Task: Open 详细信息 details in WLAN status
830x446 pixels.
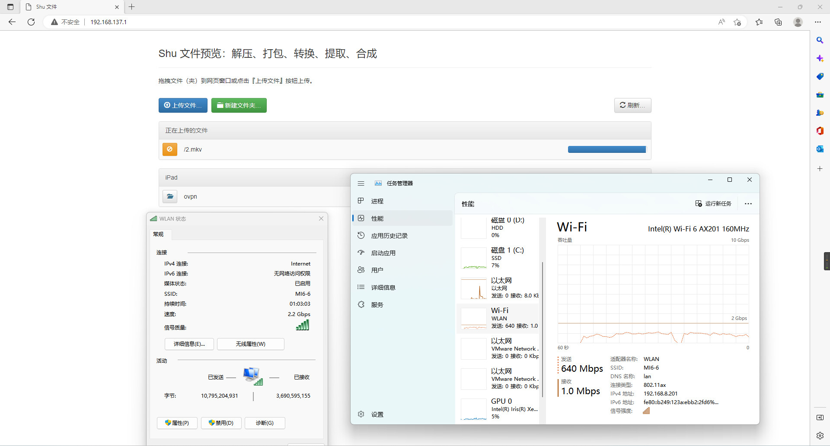Action: (189, 344)
